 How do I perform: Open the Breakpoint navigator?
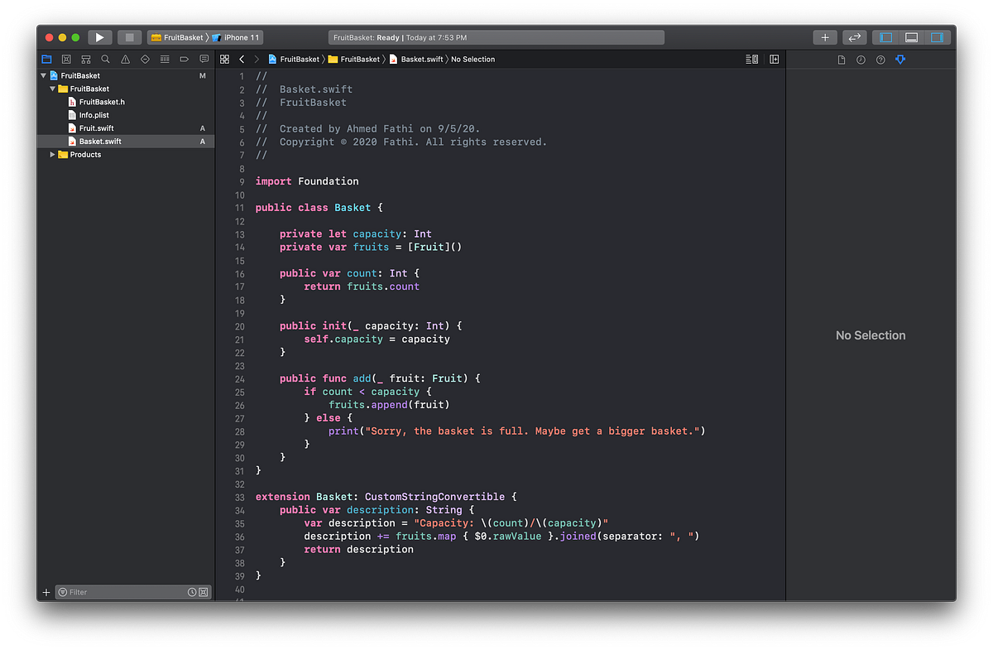click(185, 59)
